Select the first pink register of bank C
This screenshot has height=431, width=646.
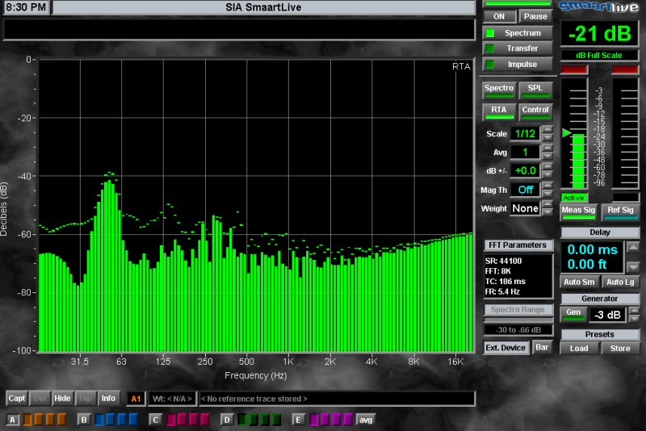point(171,420)
